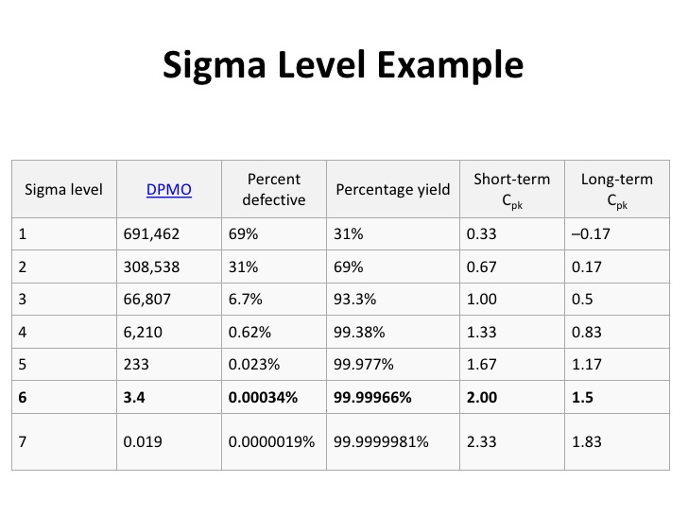Select the 'Sigma level' column header
688x516 pixels.
tap(63, 190)
